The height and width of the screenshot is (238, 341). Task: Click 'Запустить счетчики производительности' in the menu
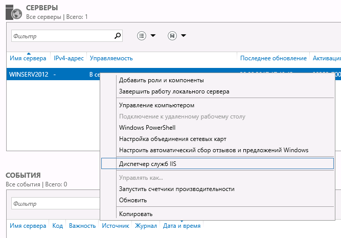click(x=176, y=189)
